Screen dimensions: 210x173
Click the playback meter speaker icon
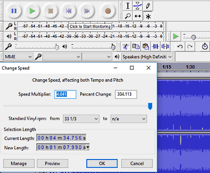point(9,36)
